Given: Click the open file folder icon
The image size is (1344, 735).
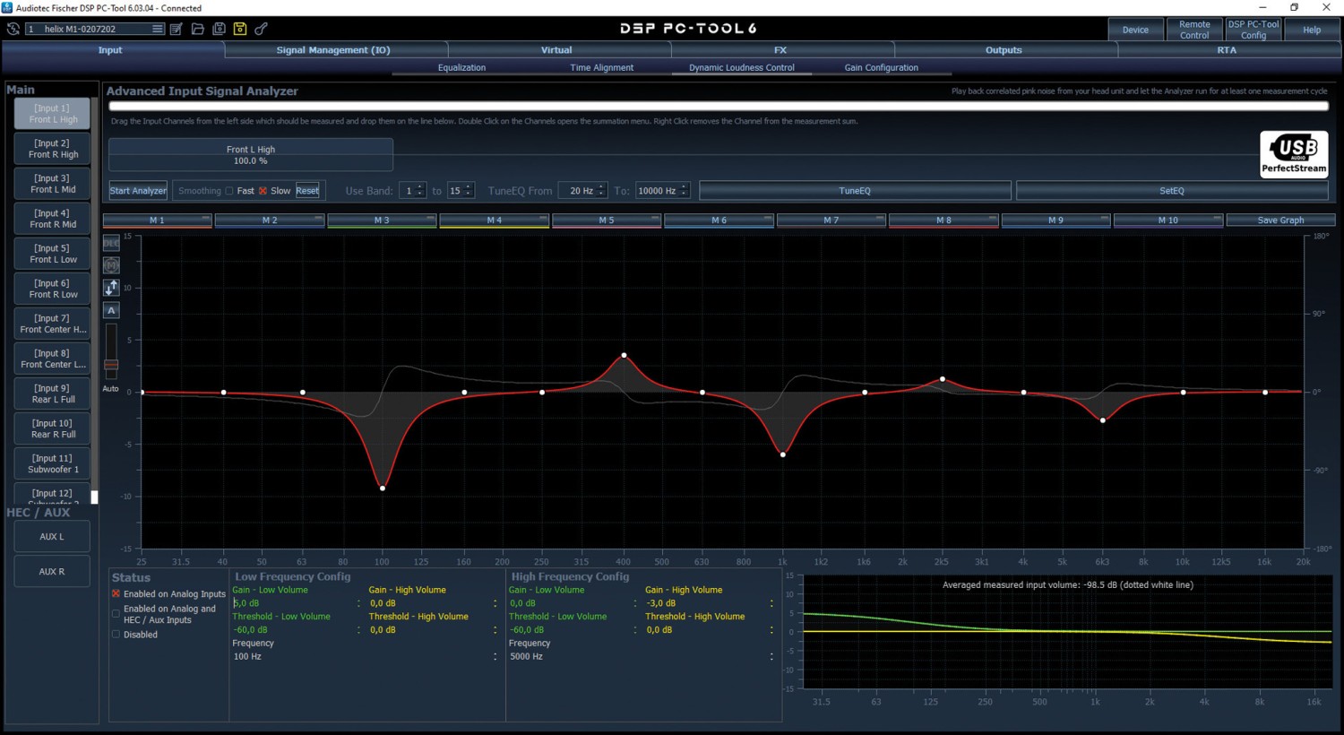Looking at the screenshot, I should tap(198, 29).
